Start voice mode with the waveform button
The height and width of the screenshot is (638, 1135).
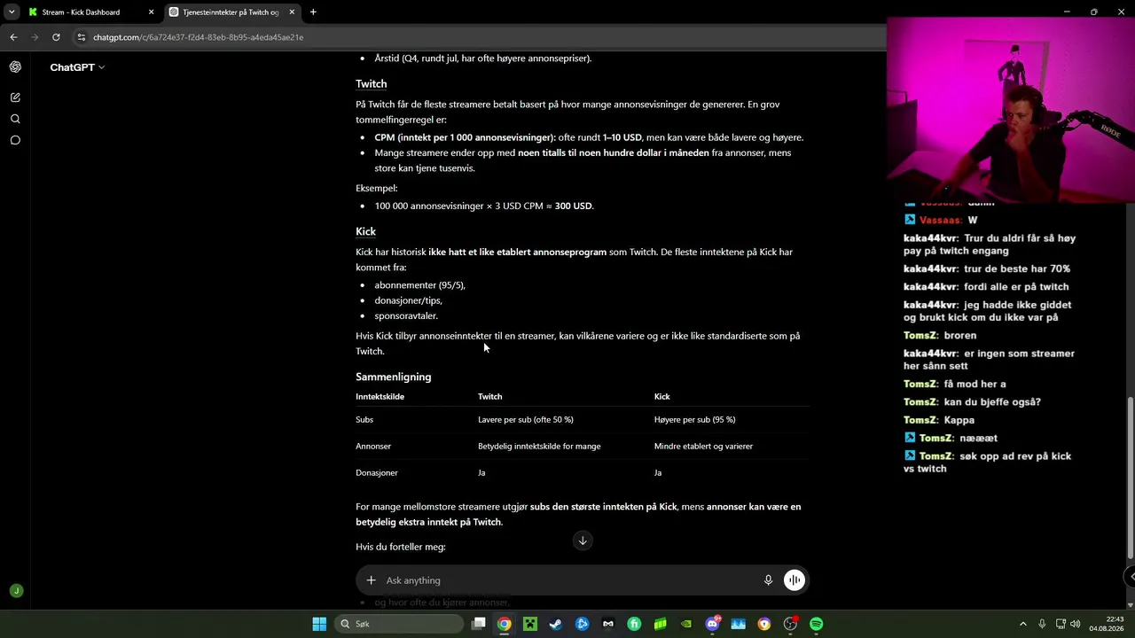pos(794,580)
